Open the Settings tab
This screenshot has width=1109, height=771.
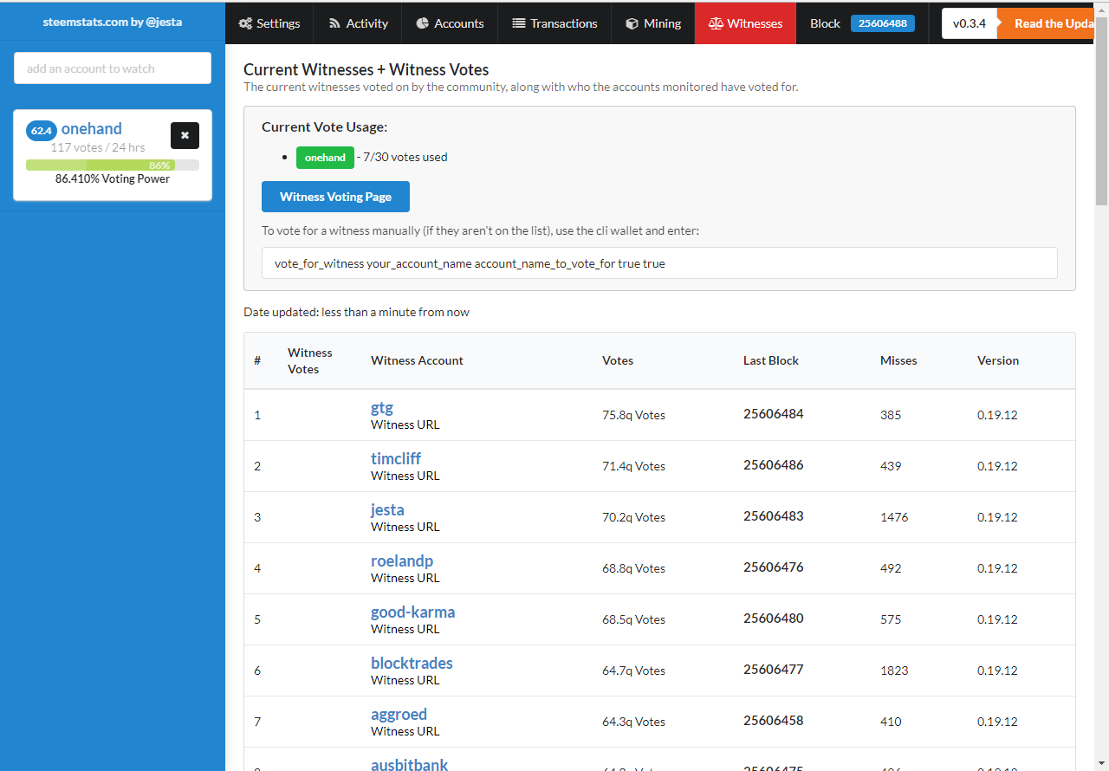click(269, 23)
